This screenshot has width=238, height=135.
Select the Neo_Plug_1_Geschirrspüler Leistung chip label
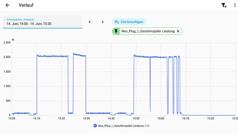(148, 31)
